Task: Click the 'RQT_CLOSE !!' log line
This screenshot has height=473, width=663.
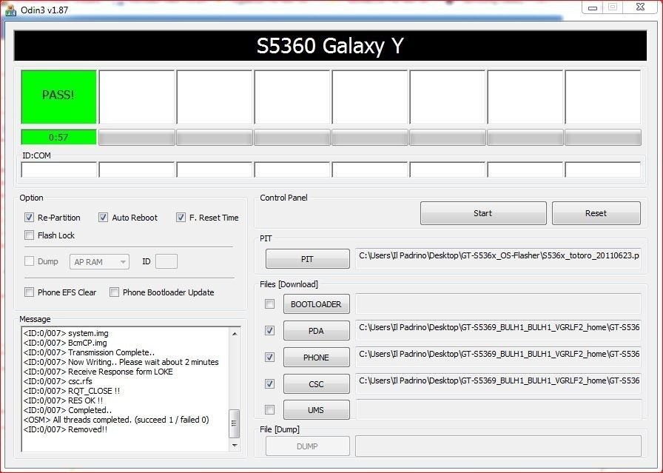Action: 72,391
